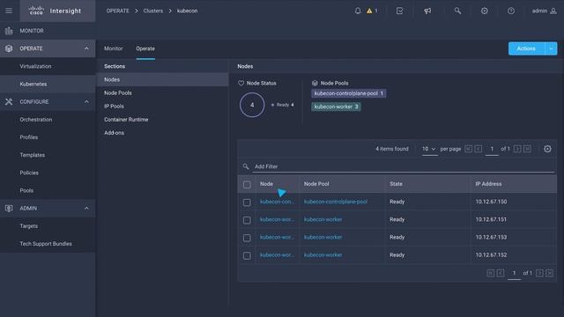Sort by the IP Address column header

click(488, 184)
